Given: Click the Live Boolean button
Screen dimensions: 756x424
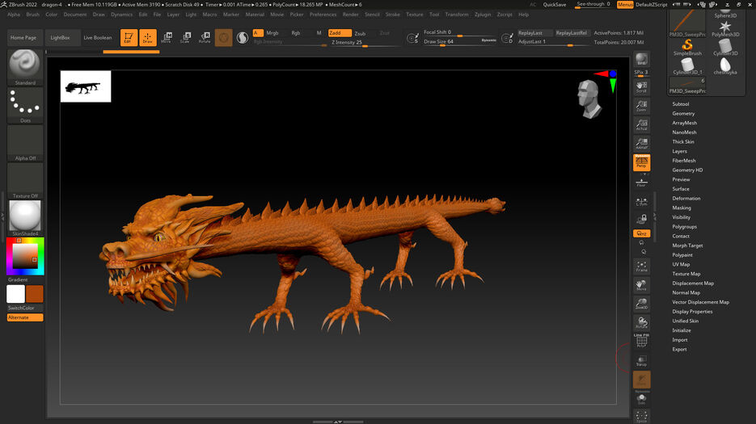Looking at the screenshot, I should point(97,38).
